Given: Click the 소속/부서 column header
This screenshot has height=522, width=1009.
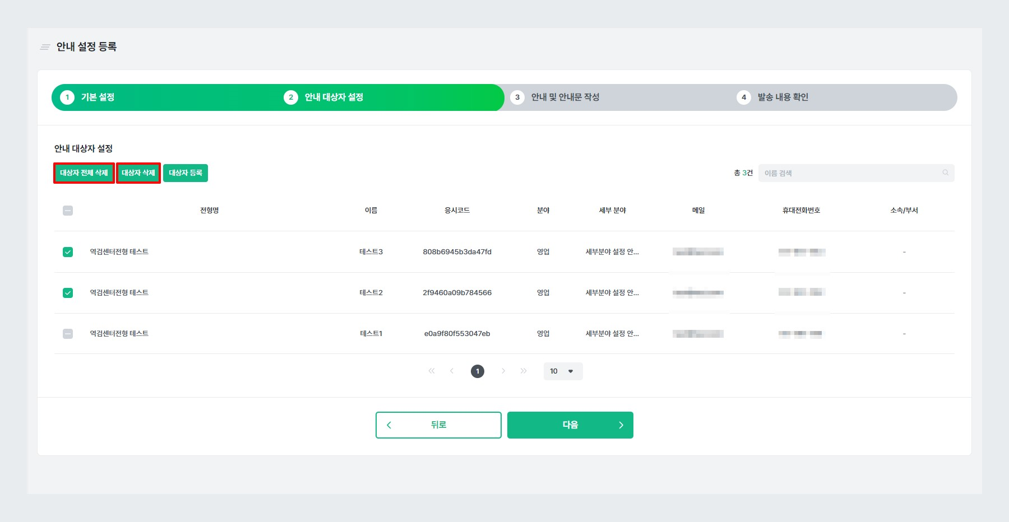Looking at the screenshot, I should 904,211.
